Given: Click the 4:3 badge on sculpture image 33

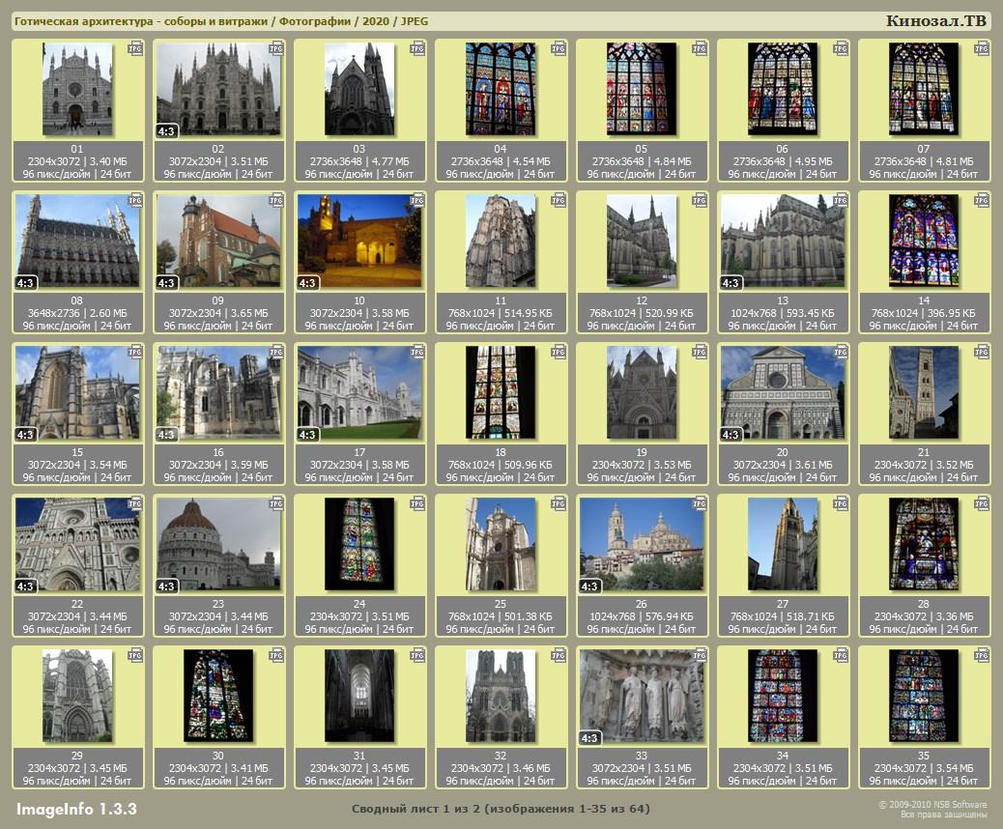Looking at the screenshot, I should pyautogui.click(x=590, y=738).
